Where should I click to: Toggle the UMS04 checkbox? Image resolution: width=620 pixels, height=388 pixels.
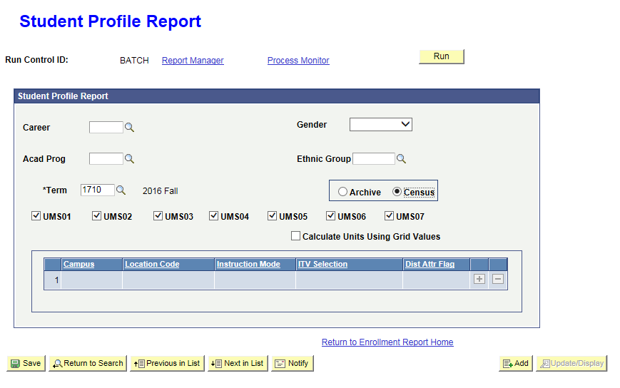[x=213, y=215]
